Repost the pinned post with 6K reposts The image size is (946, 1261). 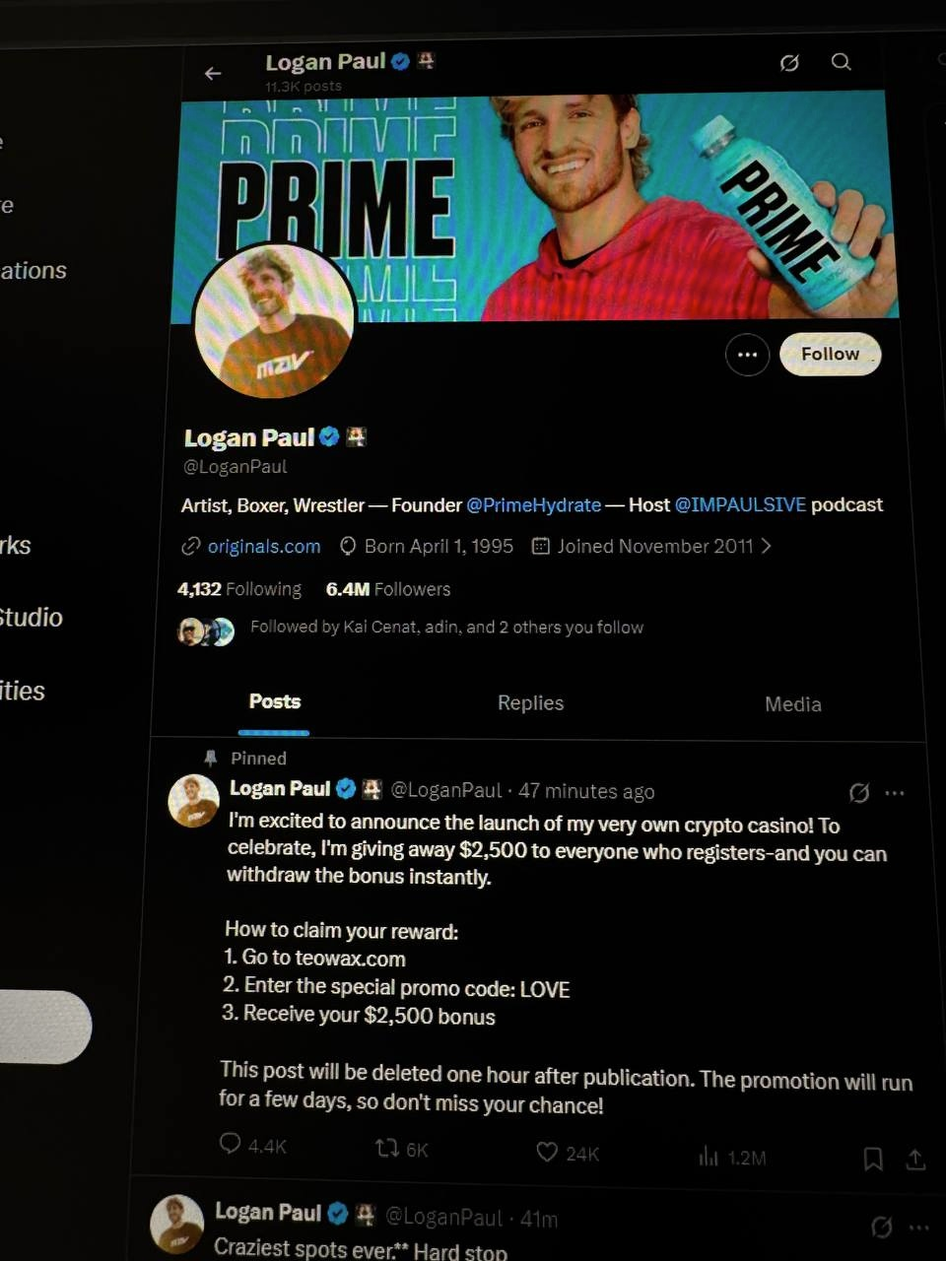tap(386, 1148)
